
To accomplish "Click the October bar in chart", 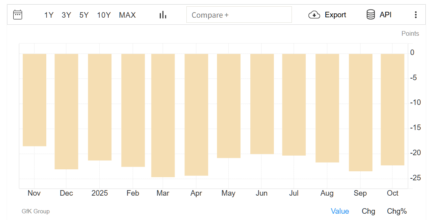I will click(392, 109).
